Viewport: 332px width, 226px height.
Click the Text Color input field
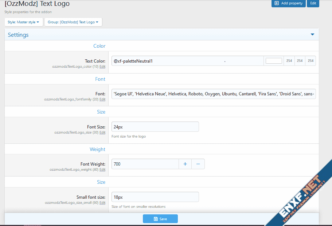(x=187, y=61)
